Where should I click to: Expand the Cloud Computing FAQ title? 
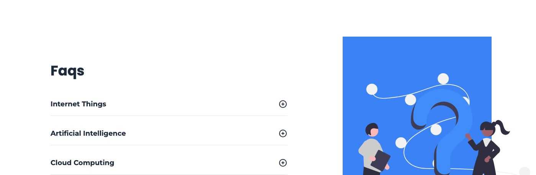[x=82, y=163]
